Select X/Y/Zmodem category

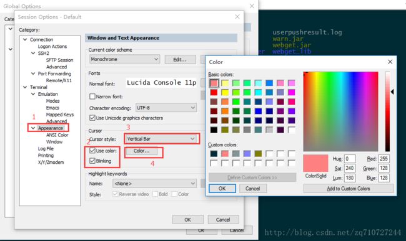[x=51, y=163]
